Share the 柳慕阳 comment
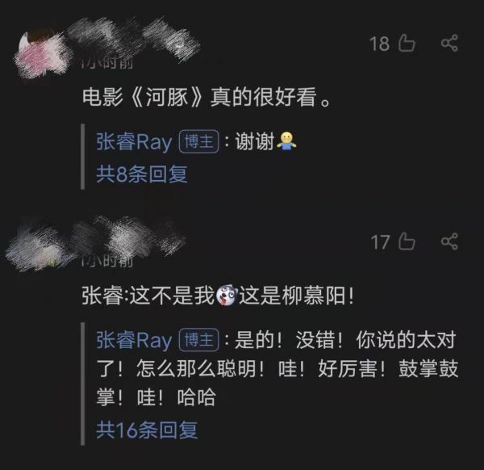484x470 pixels. 449,241
